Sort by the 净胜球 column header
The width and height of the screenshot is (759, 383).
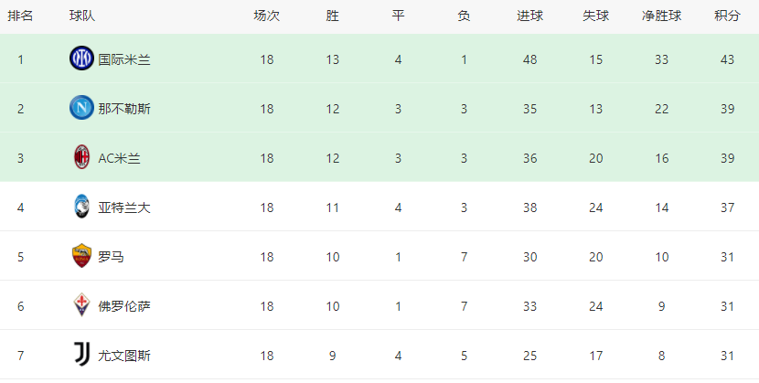[661, 16]
